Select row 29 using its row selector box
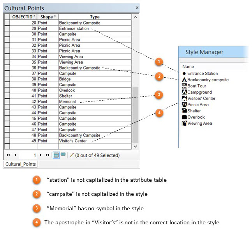This screenshot has height=229, width=252. [7, 28]
